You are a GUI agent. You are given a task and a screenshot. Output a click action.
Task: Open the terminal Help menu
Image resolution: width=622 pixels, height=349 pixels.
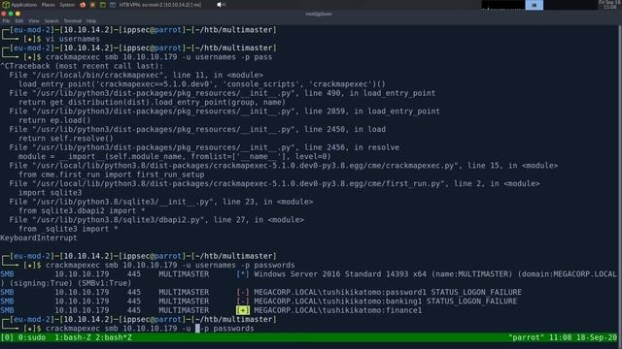(91, 21)
